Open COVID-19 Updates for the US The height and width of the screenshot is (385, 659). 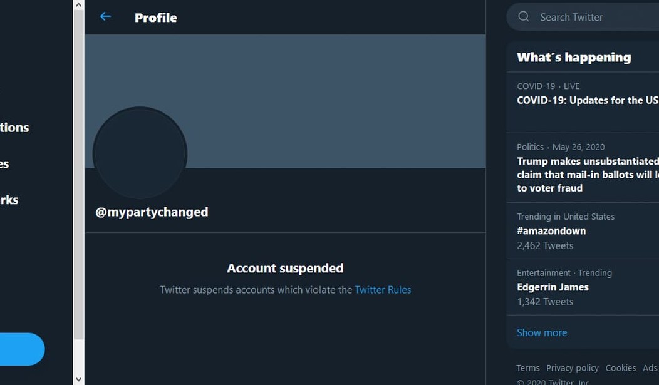point(587,100)
